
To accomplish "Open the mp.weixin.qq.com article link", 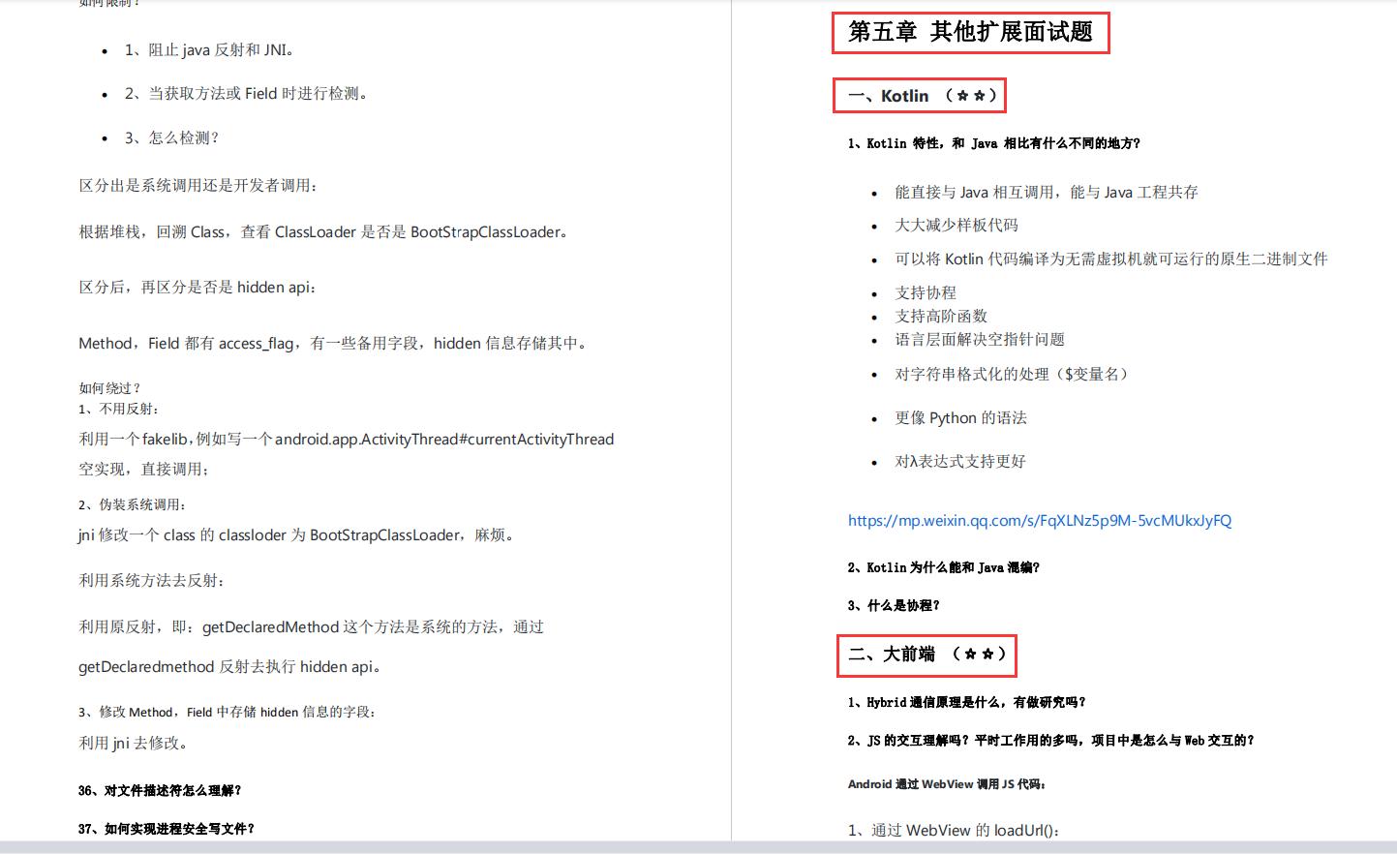I will point(1040,521).
